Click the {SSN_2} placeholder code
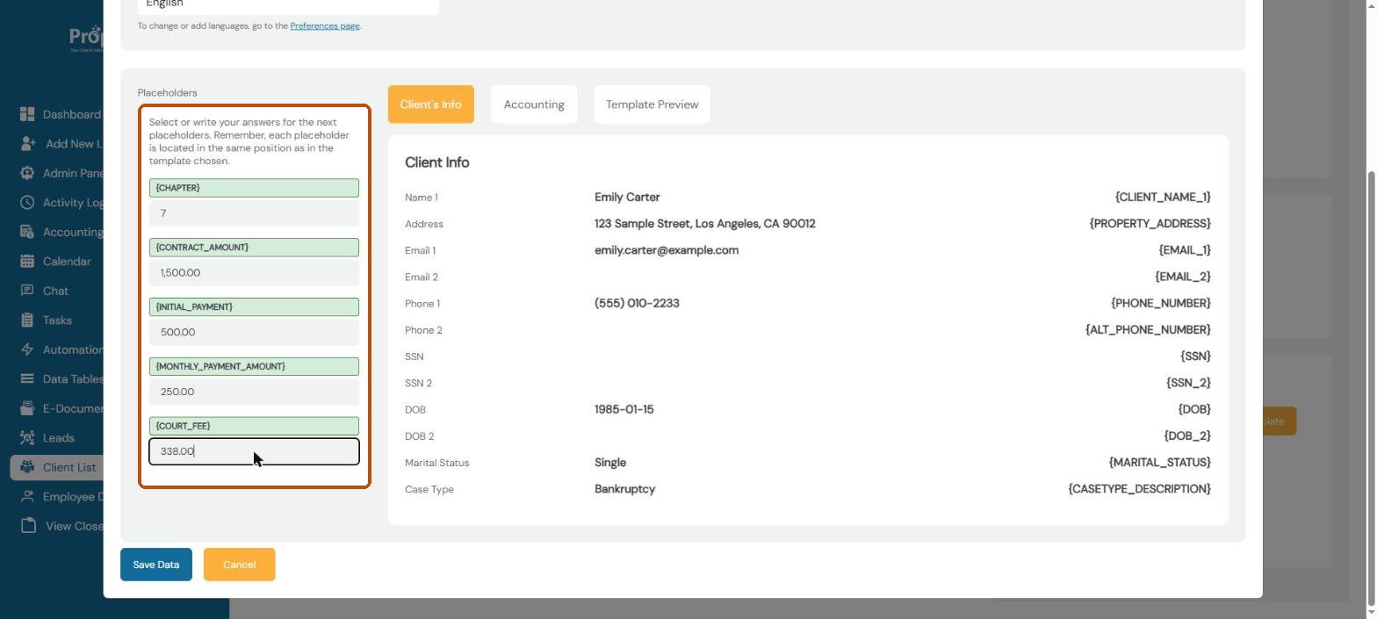Image resolution: width=1377 pixels, height=619 pixels. [1188, 383]
